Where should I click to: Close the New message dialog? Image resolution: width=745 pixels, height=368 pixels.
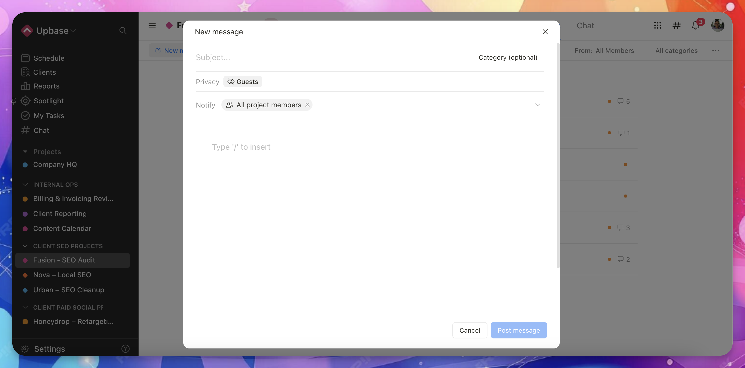(x=545, y=32)
